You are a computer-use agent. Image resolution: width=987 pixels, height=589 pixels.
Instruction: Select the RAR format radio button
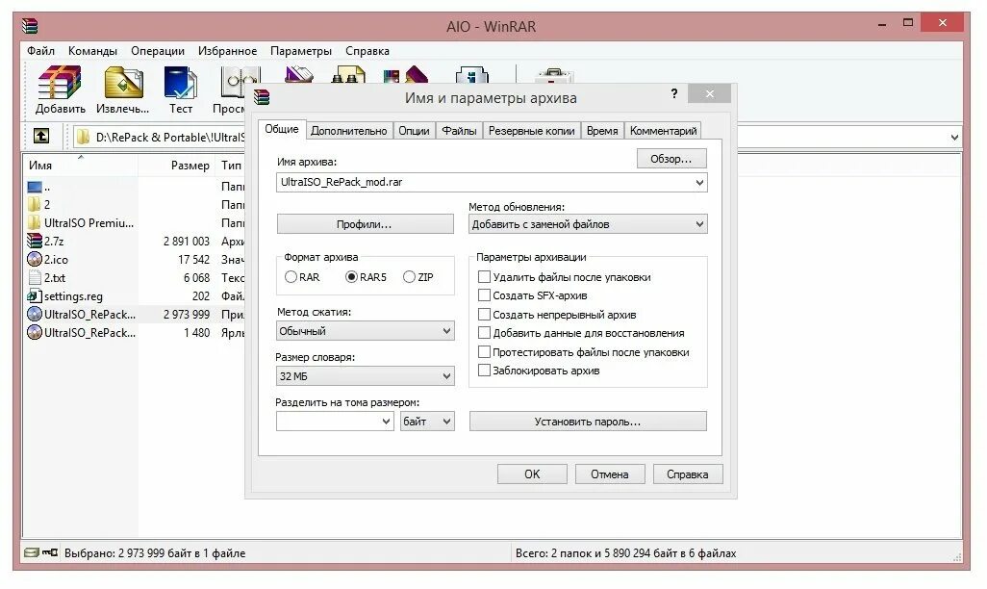click(x=291, y=276)
